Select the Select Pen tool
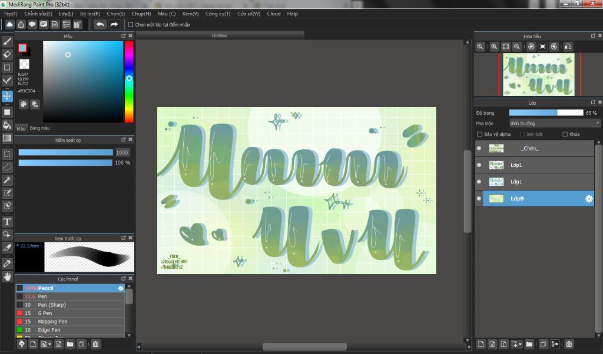Screen dimensions: 603x354 click(x=7, y=193)
